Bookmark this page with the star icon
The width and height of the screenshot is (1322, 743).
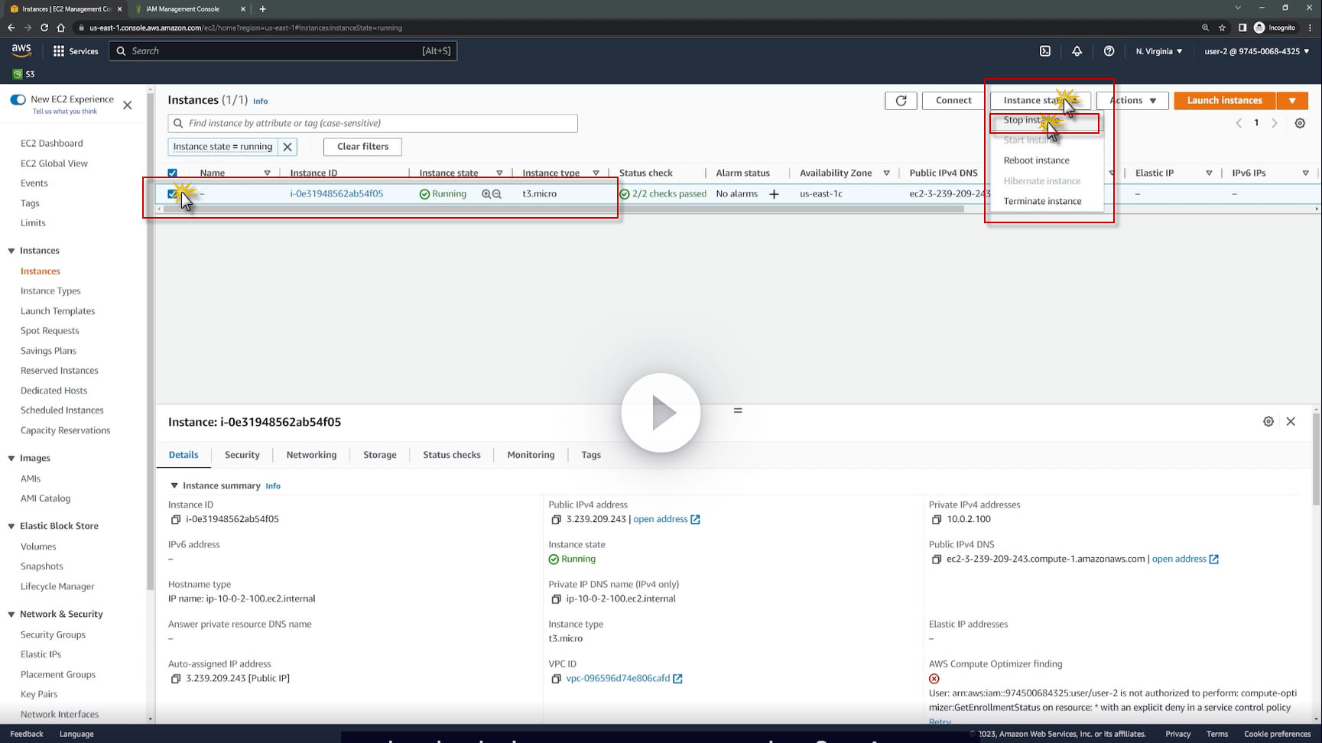1222,28
